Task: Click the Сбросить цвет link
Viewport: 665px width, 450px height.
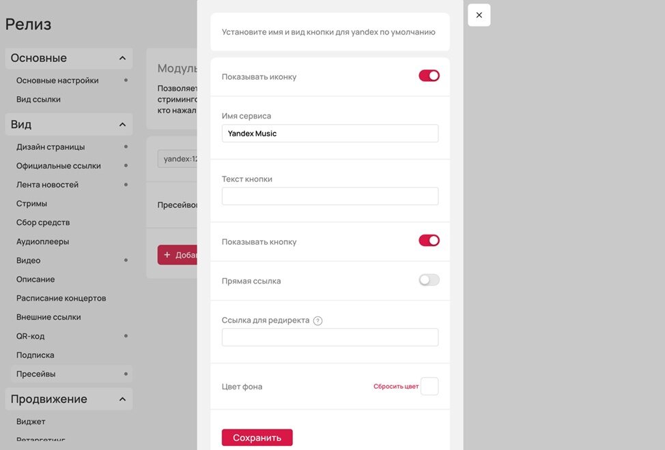Action: pyautogui.click(x=396, y=387)
